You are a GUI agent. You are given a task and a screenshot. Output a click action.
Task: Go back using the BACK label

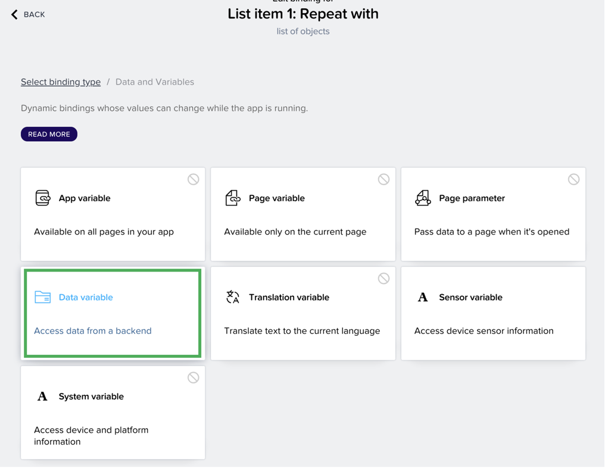[x=35, y=14]
